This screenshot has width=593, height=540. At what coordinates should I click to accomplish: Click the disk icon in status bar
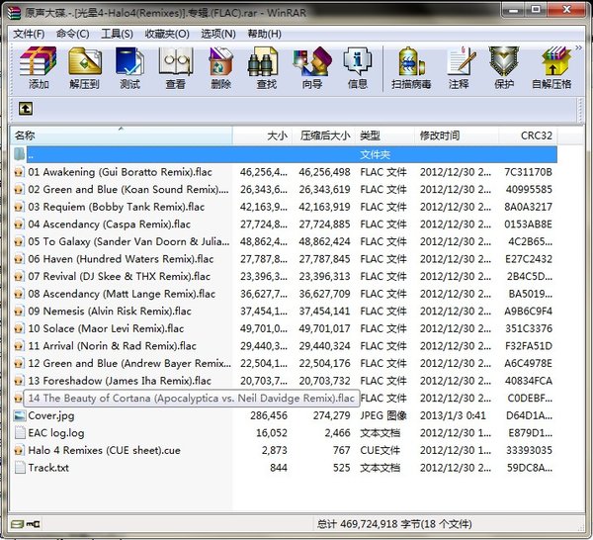(18, 524)
